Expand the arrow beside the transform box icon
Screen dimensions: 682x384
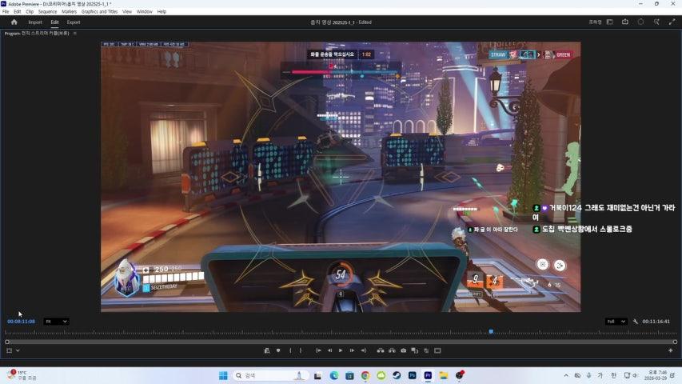pyautogui.click(x=18, y=350)
